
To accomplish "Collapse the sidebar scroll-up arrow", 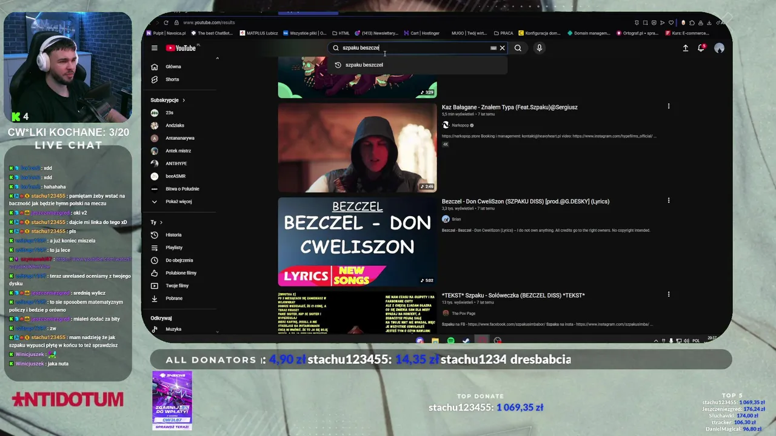I will click(217, 58).
